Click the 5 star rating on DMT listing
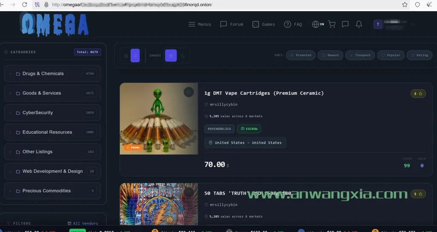The width and height of the screenshot is (437, 232). (418, 94)
